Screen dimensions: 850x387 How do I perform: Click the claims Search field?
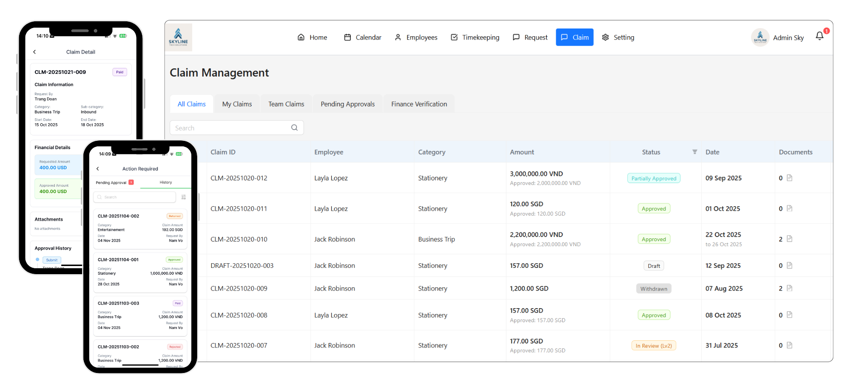(x=230, y=128)
